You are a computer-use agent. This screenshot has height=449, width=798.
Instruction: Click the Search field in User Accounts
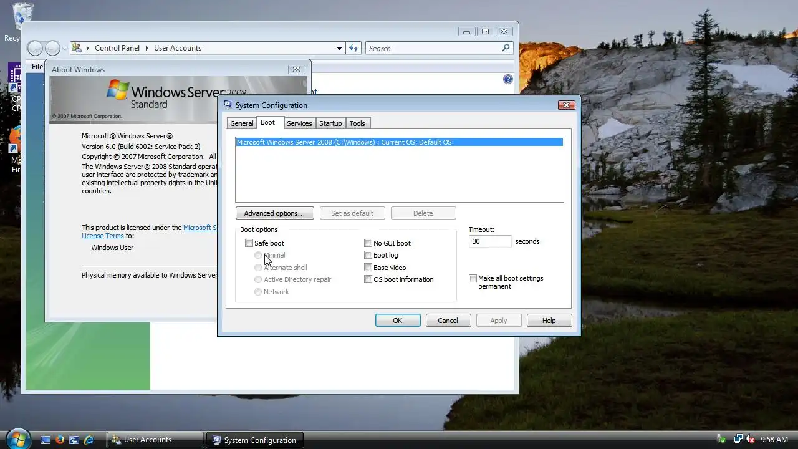[x=433, y=48]
